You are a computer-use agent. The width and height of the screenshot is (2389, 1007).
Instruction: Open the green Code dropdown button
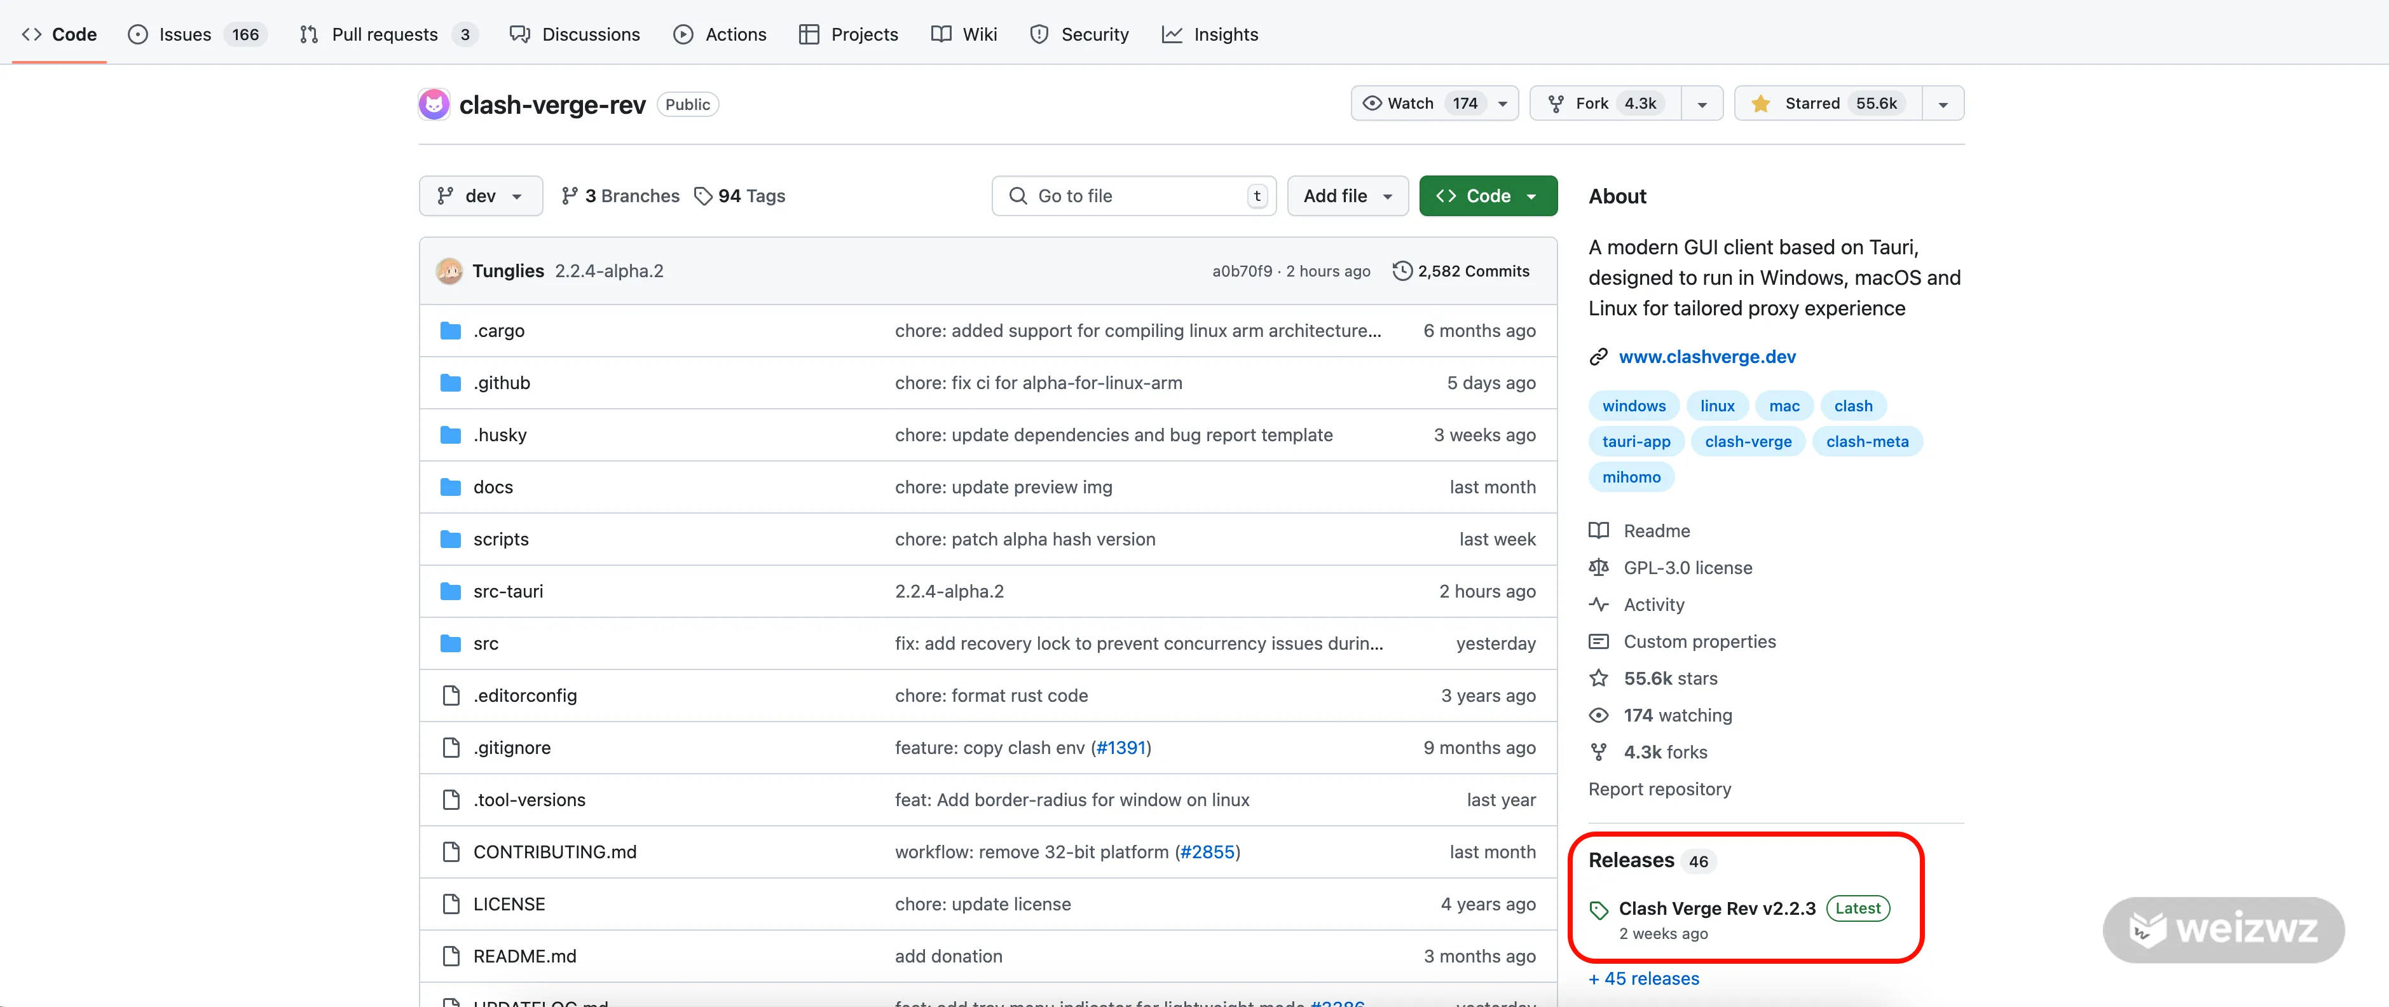pos(1488,196)
